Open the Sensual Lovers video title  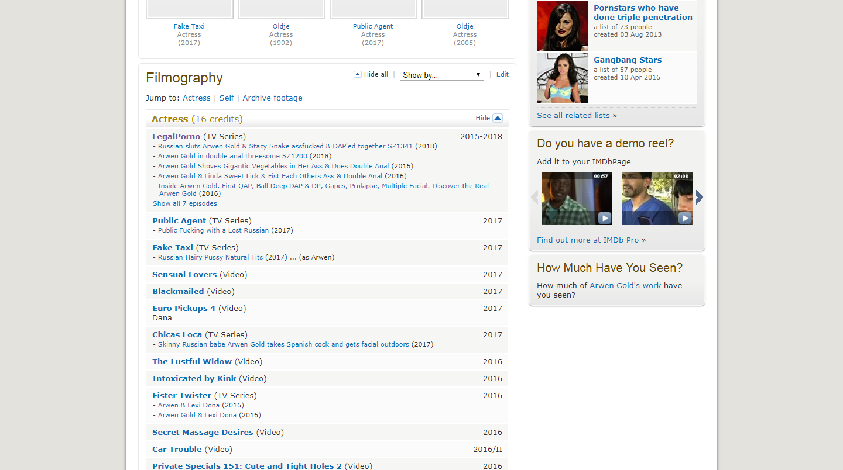pyautogui.click(x=184, y=275)
